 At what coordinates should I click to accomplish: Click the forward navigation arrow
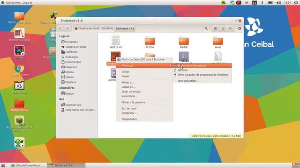coord(67,28)
